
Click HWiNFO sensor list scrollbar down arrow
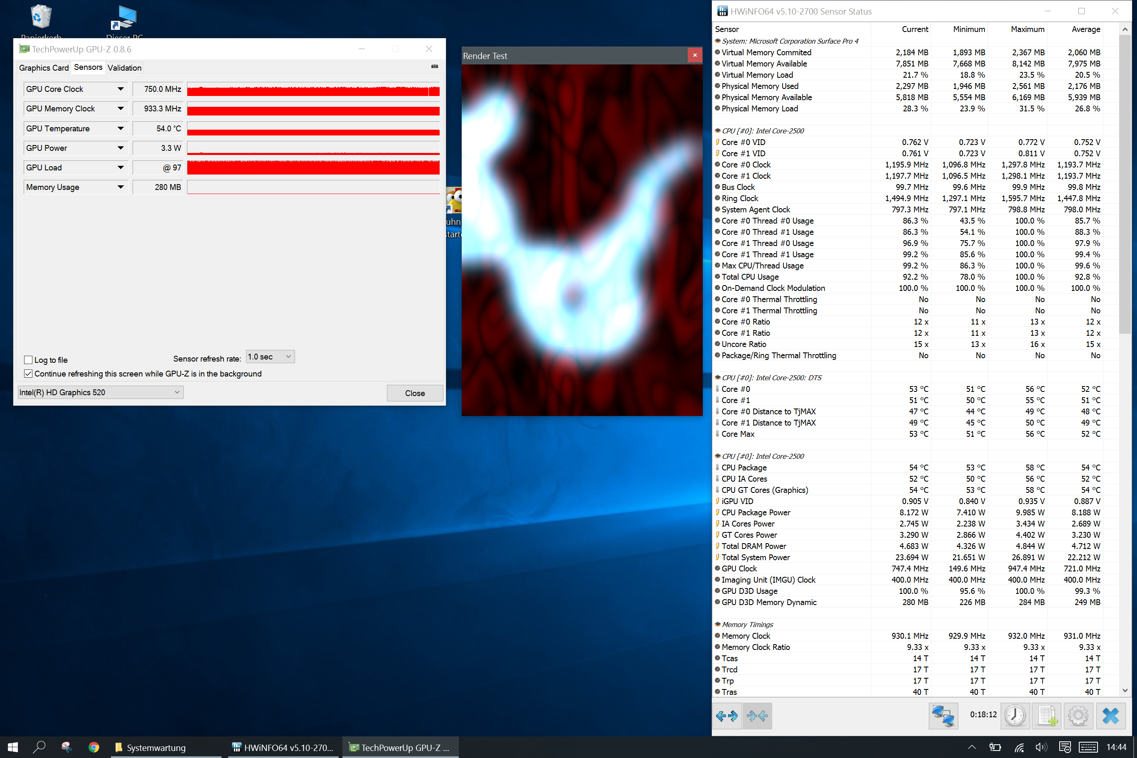pos(1125,691)
